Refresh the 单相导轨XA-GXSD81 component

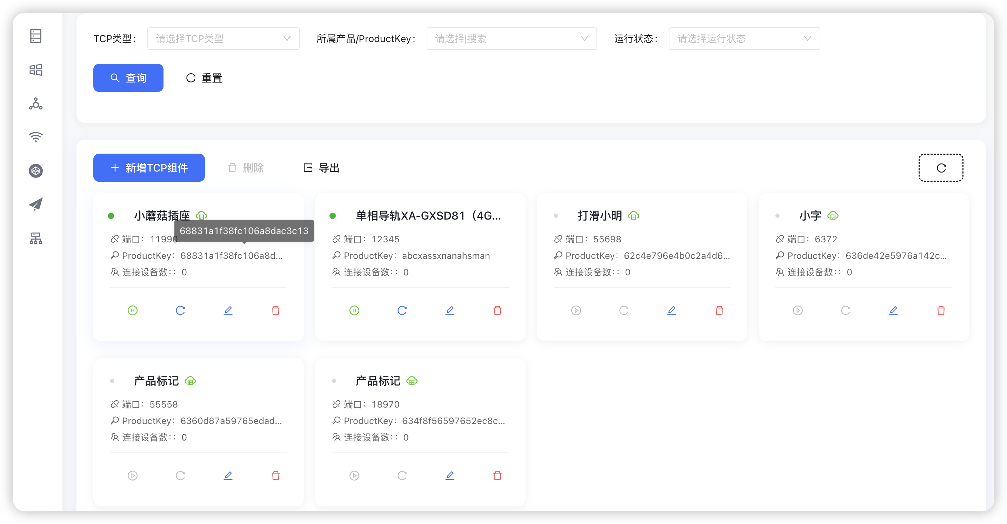point(402,310)
